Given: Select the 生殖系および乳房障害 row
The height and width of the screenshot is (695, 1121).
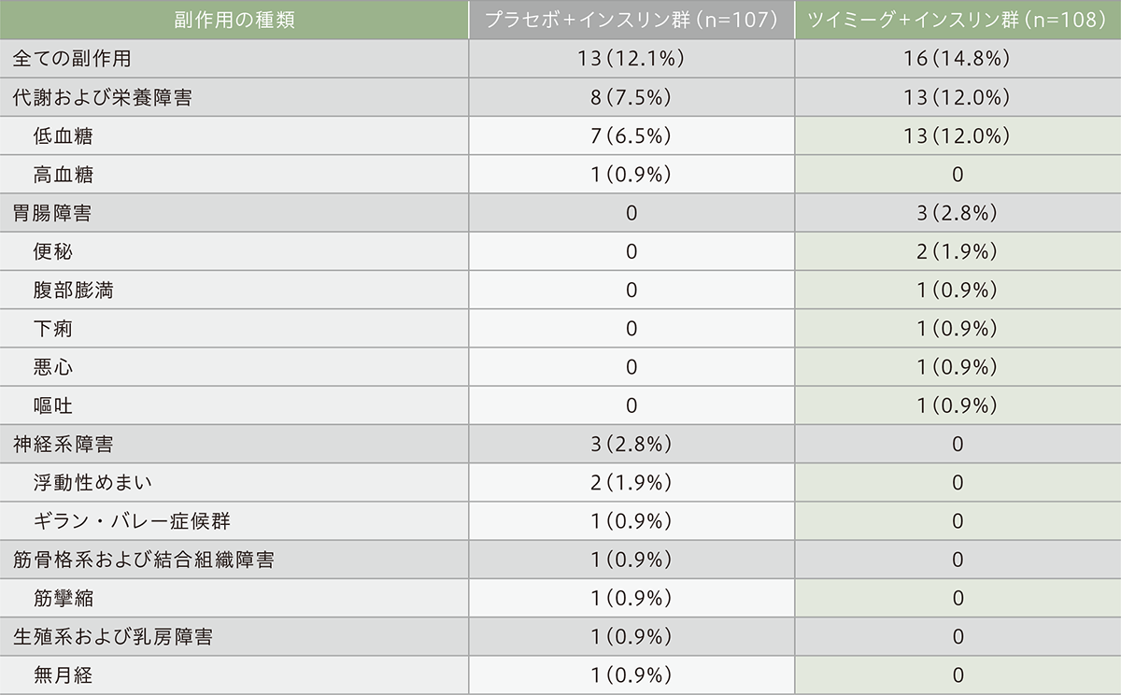Looking at the screenshot, I should click(x=112, y=636).
